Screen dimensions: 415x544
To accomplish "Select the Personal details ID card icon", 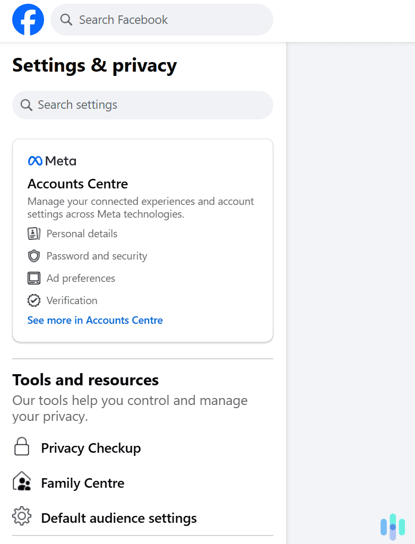I will (33, 233).
